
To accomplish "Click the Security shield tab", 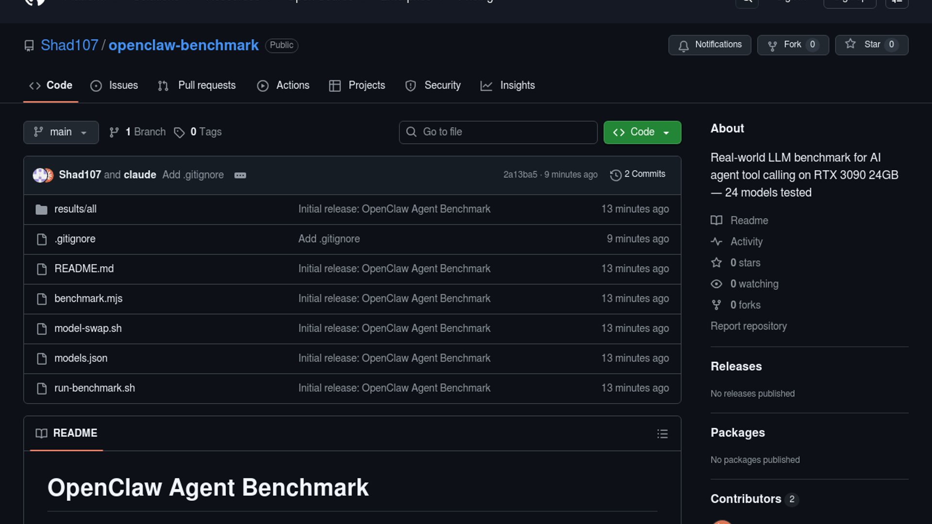I will [x=433, y=85].
